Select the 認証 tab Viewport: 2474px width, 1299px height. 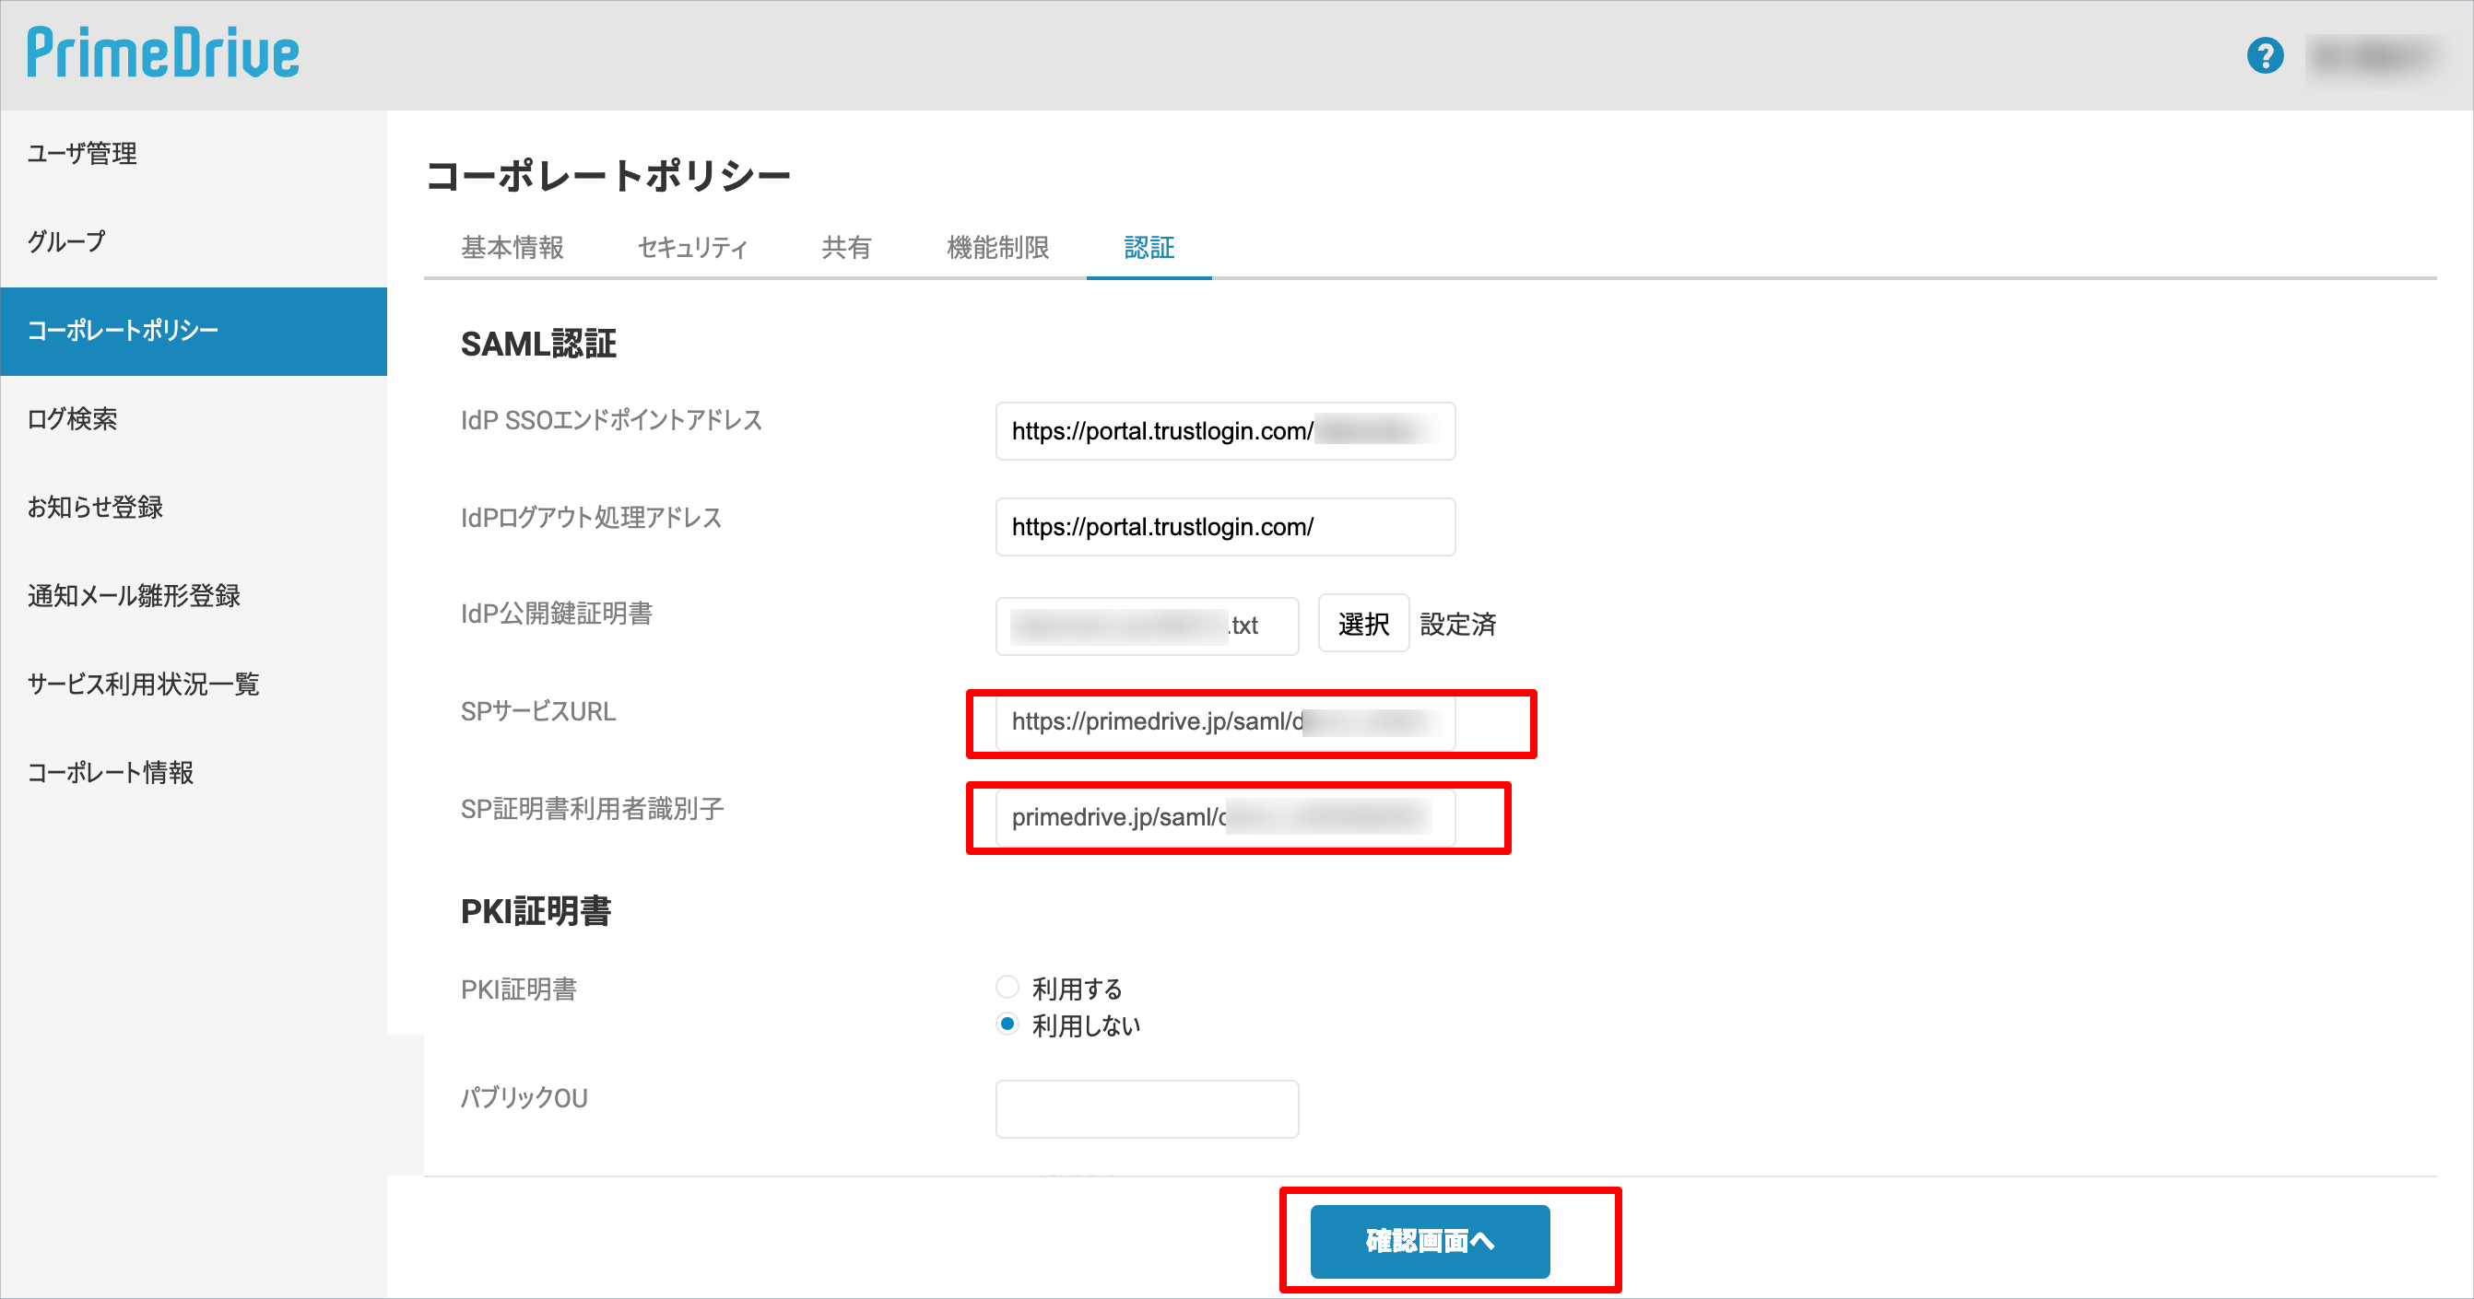[1149, 248]
